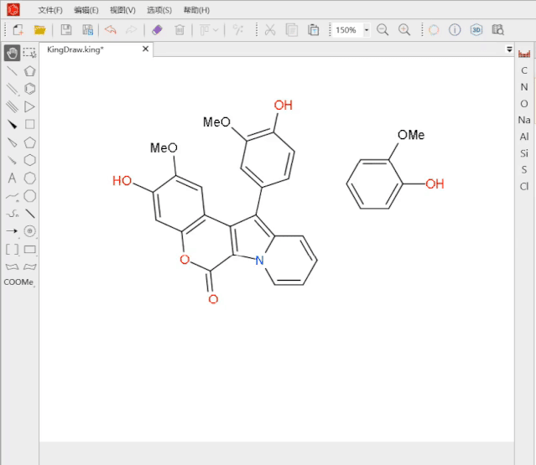Choose element S from the element bar
Screen dimensions: 536x465
tap(524, 170)
